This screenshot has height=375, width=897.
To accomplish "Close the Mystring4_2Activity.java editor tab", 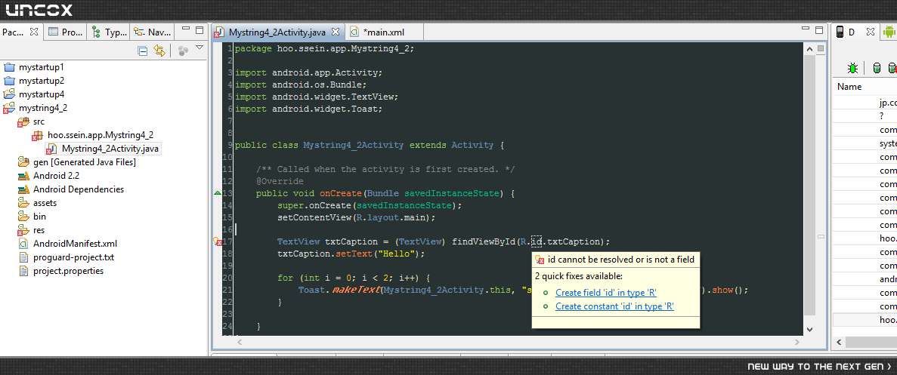I will 336,32.
